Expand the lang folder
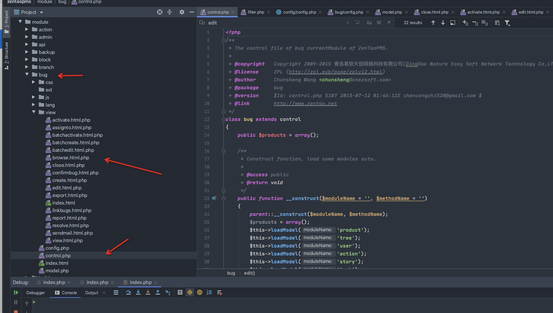The width and height of the screenshot is (553, 313). (x=34, y=105)
